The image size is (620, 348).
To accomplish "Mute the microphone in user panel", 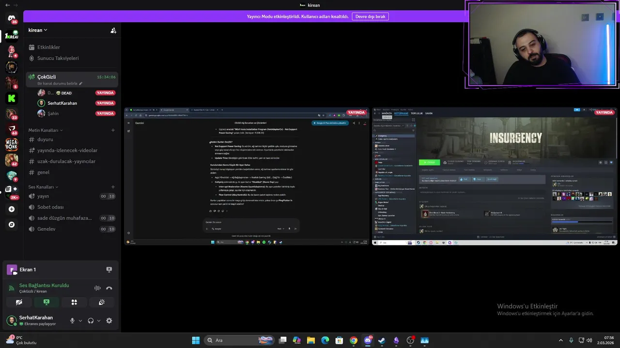I will pos(72,320).
